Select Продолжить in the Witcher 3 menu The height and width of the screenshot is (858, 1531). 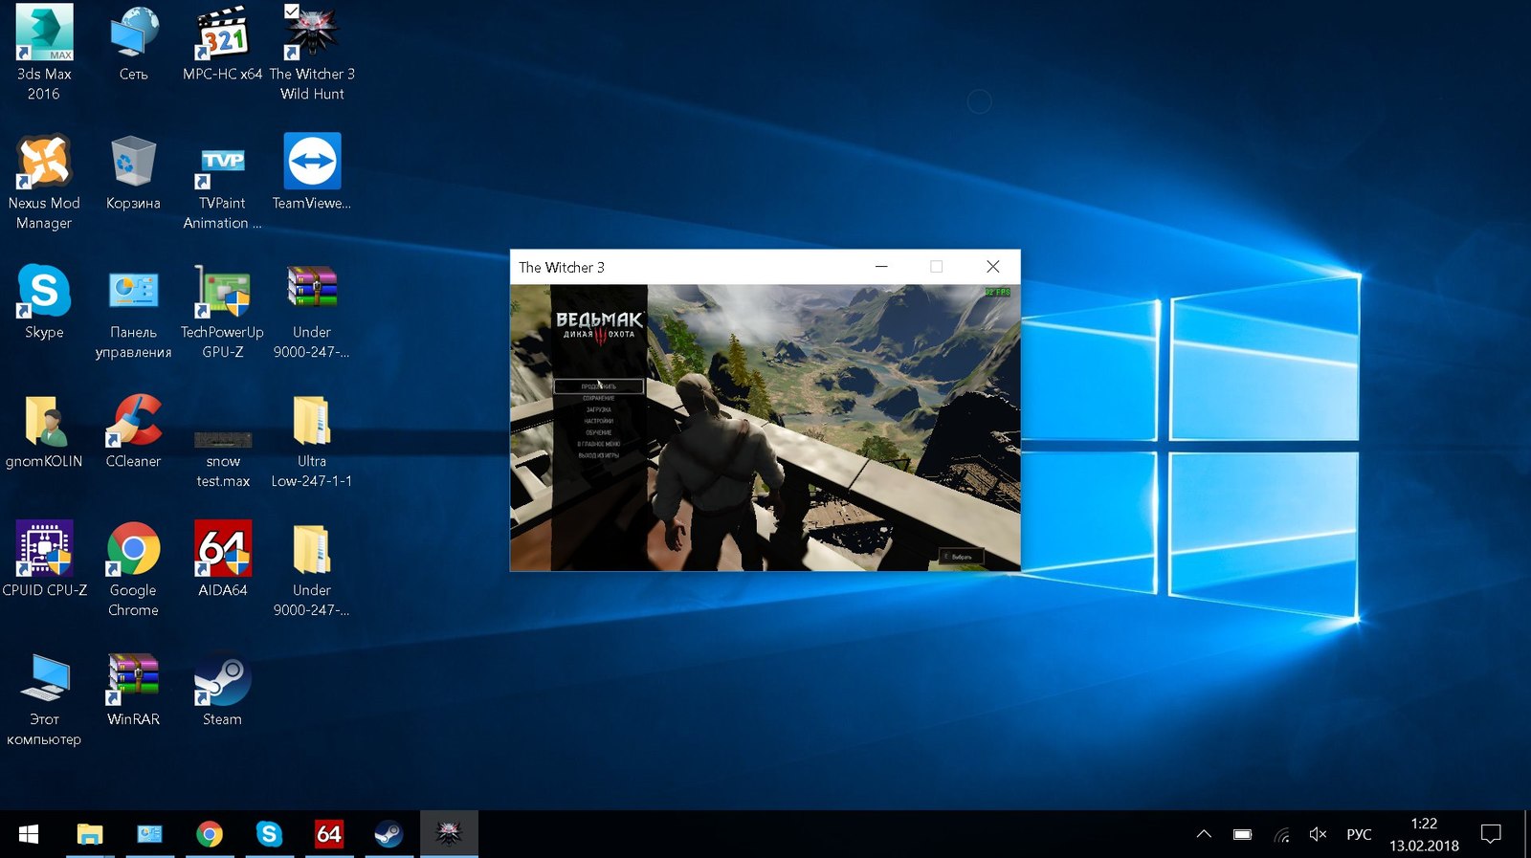pyautogui.click(x=599, y=386)
